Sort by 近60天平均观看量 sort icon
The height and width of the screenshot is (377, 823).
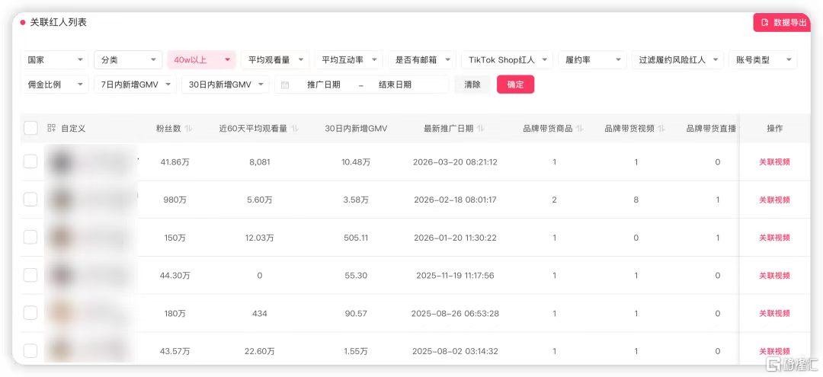tap(295, 129)
